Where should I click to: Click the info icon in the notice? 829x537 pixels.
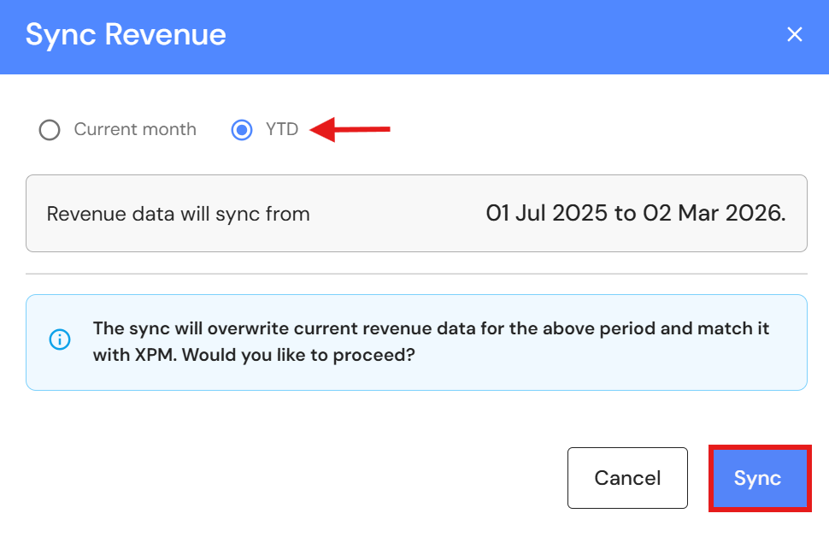(x=59, y=339)
